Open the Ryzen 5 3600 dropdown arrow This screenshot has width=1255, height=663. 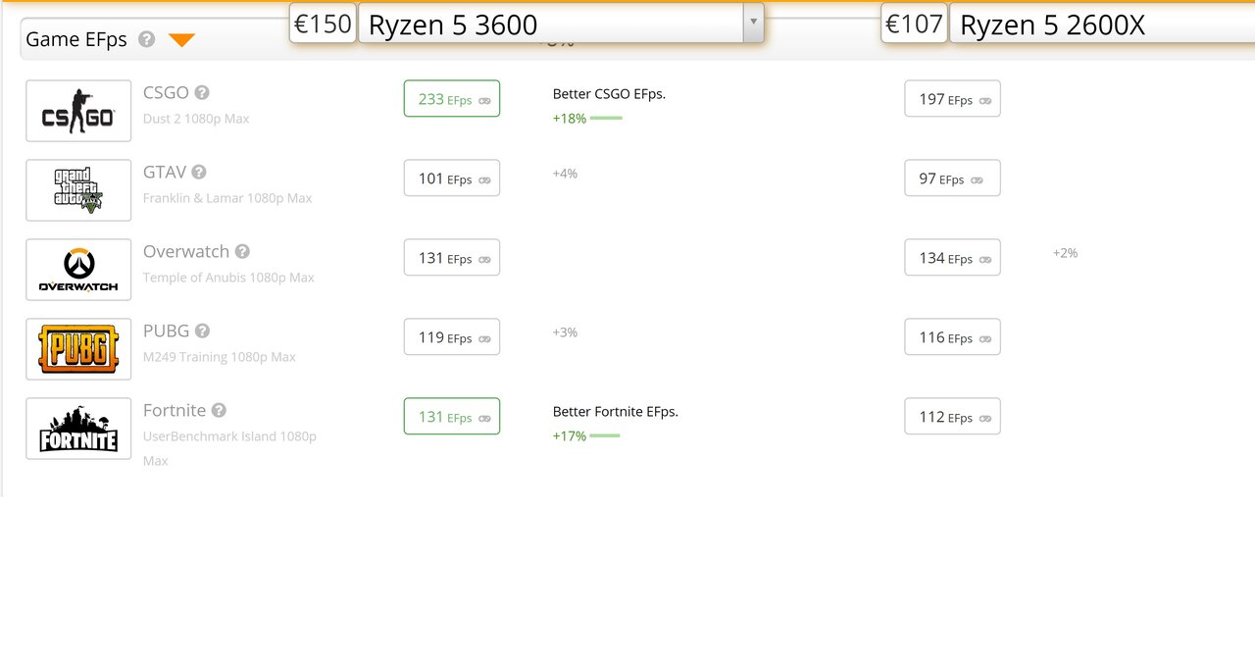[x=753, y=23]
